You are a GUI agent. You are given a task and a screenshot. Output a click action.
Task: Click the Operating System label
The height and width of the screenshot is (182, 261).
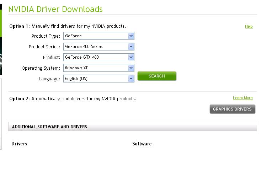pyautogui.click(x=41, y=68)
